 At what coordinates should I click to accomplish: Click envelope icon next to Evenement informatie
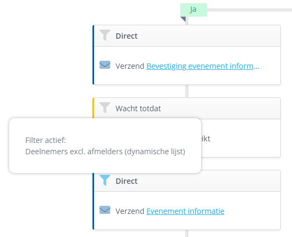click(105, 210)
